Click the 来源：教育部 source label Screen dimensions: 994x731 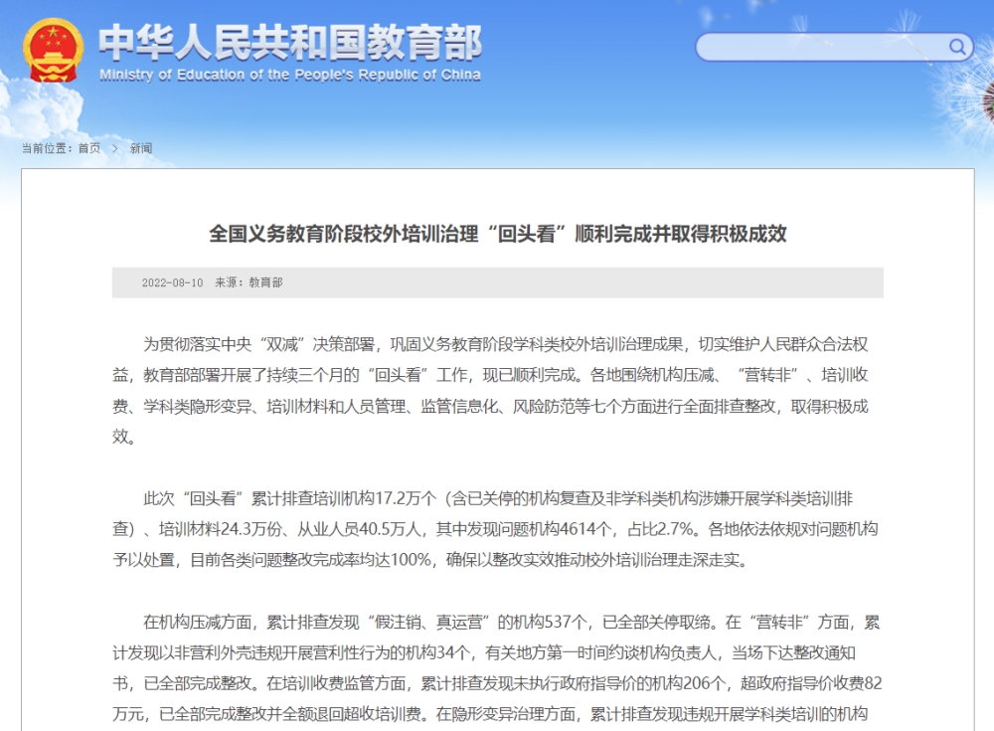coord(248,283)
